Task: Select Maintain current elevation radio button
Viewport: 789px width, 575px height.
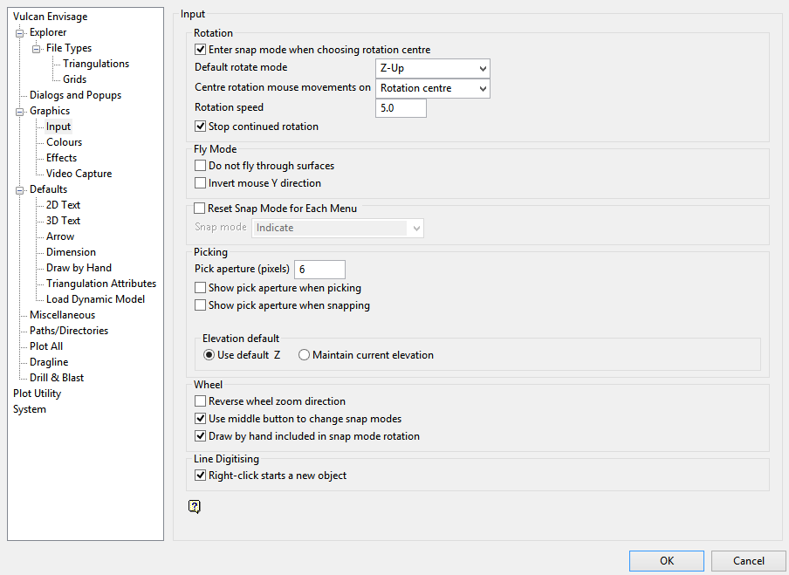Action: (x=304, y=355)
